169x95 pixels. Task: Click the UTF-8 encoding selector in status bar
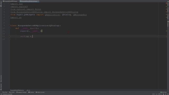pos(160,94)
